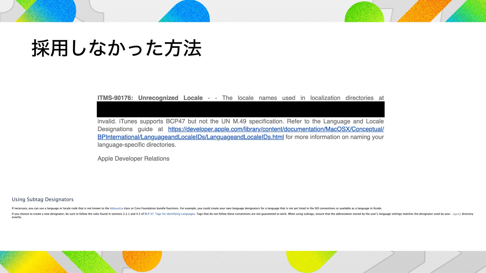Image resolution: width=486 pixels, height=273 pixels.
Task: Click the green diagonal stripe at bottom left
Action: pyautogui.click(x=89, y=262)
